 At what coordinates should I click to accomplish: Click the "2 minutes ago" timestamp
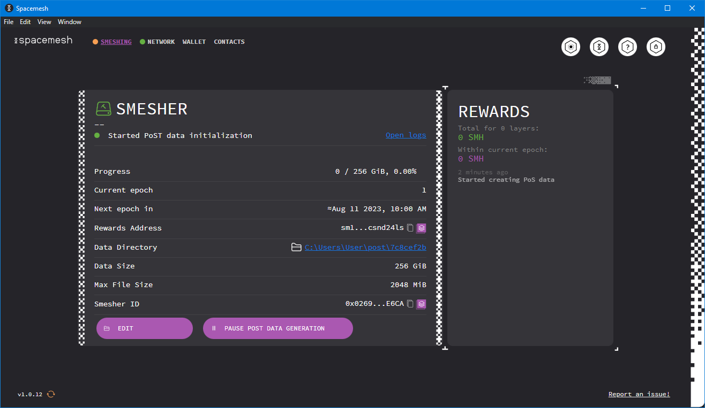coord(483,172)
